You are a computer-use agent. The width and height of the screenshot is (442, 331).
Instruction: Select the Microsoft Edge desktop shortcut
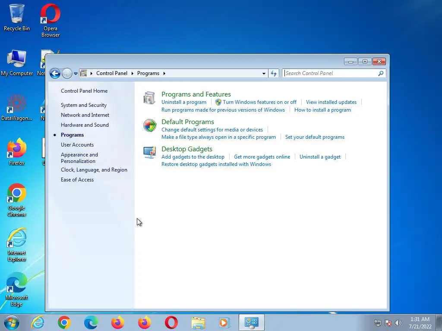17,289
